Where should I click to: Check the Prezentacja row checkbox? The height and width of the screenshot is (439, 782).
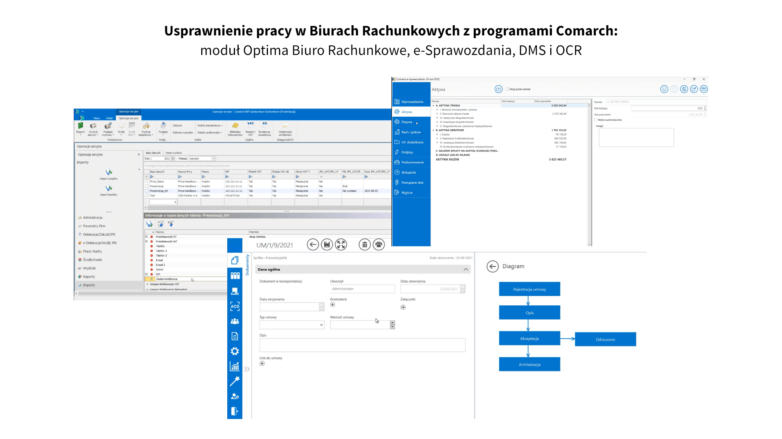click(x=147, y=186)
